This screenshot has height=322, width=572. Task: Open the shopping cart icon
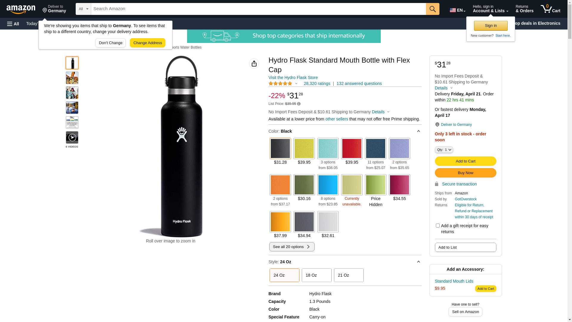[x=550, y=9]
